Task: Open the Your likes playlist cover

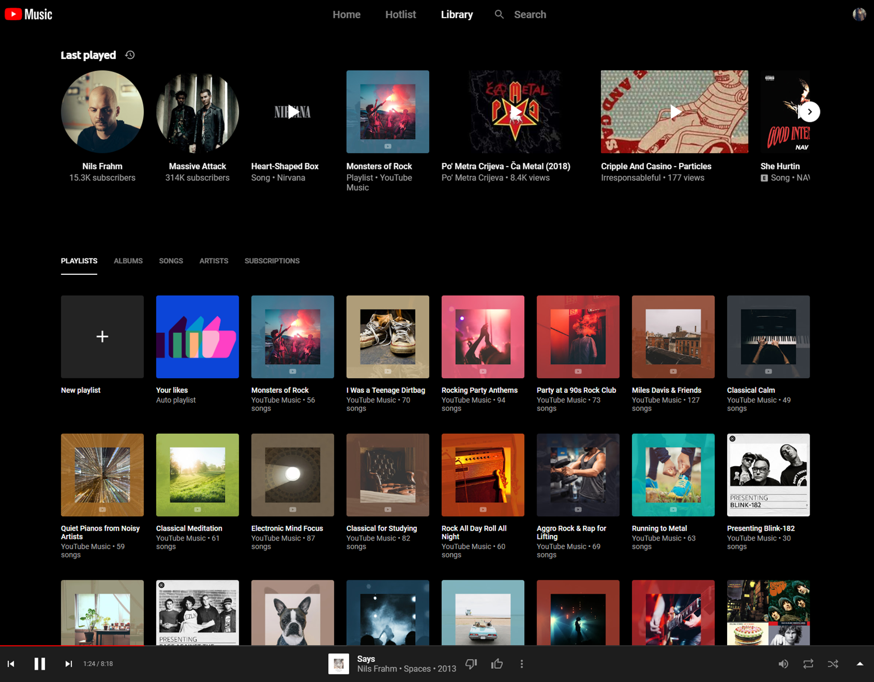Action: coord(197,337)
